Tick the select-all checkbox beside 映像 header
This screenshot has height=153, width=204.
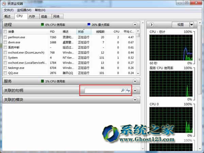click(x=5, y=32)
